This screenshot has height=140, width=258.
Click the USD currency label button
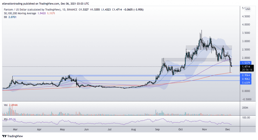click(248, 9)
